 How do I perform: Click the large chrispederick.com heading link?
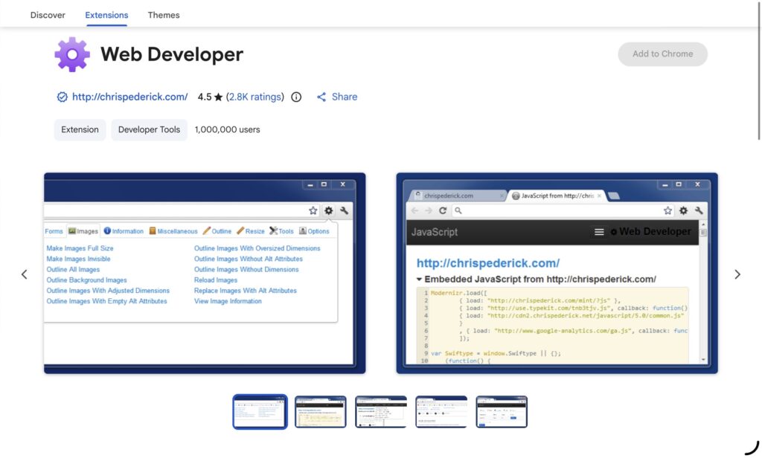[488, 263]
